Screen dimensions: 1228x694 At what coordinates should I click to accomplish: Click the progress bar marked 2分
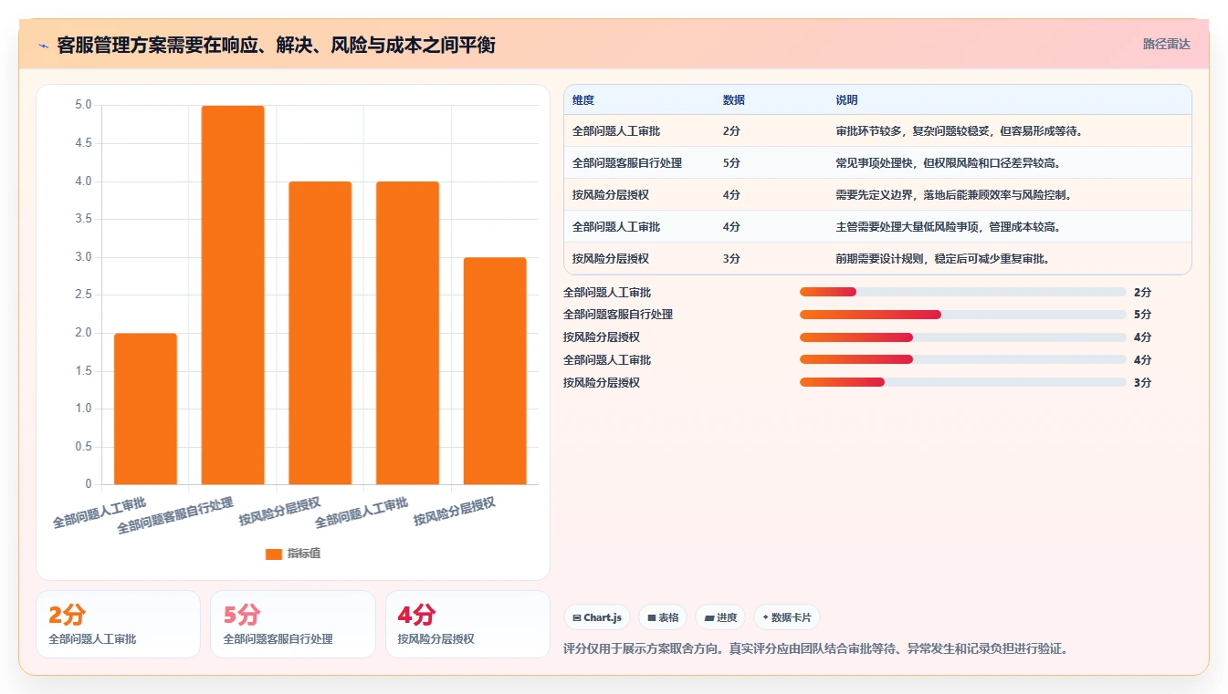963,292
